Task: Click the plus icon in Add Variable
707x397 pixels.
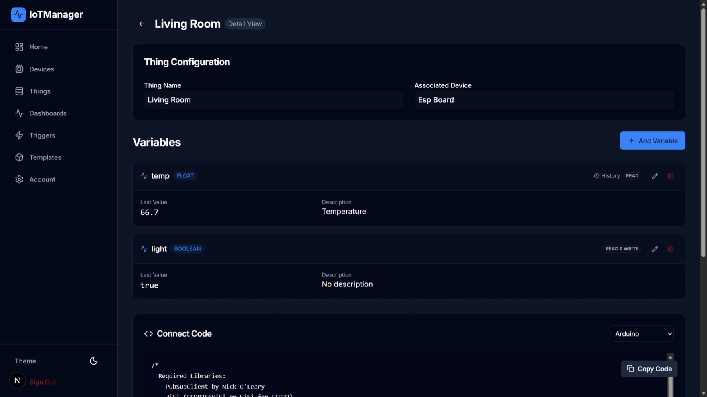Action: [x=631, y=141]
